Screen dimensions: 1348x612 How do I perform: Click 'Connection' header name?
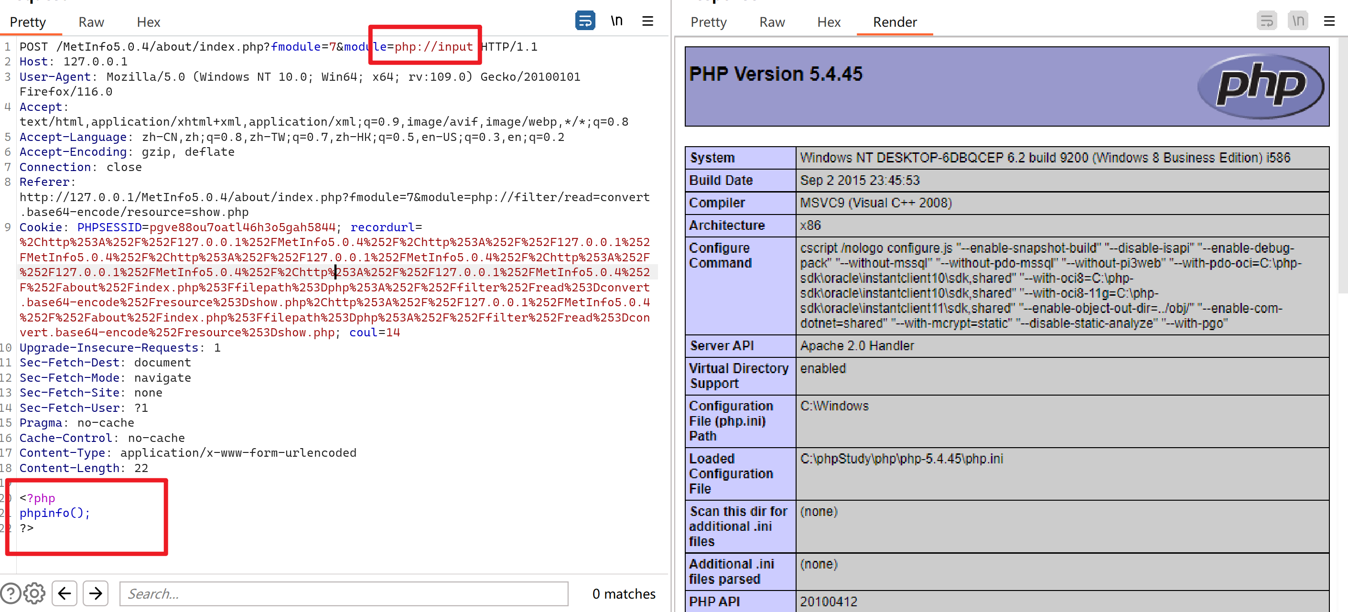[55, 167]
